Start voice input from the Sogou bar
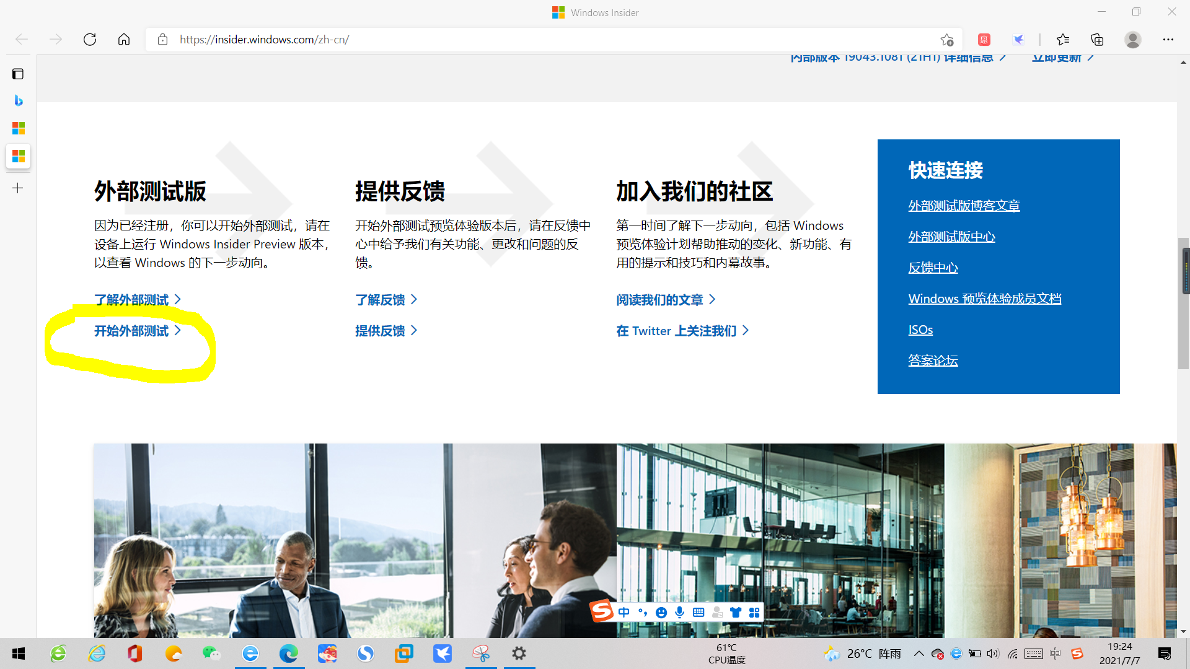1190x669 pixels. [680, 612]
